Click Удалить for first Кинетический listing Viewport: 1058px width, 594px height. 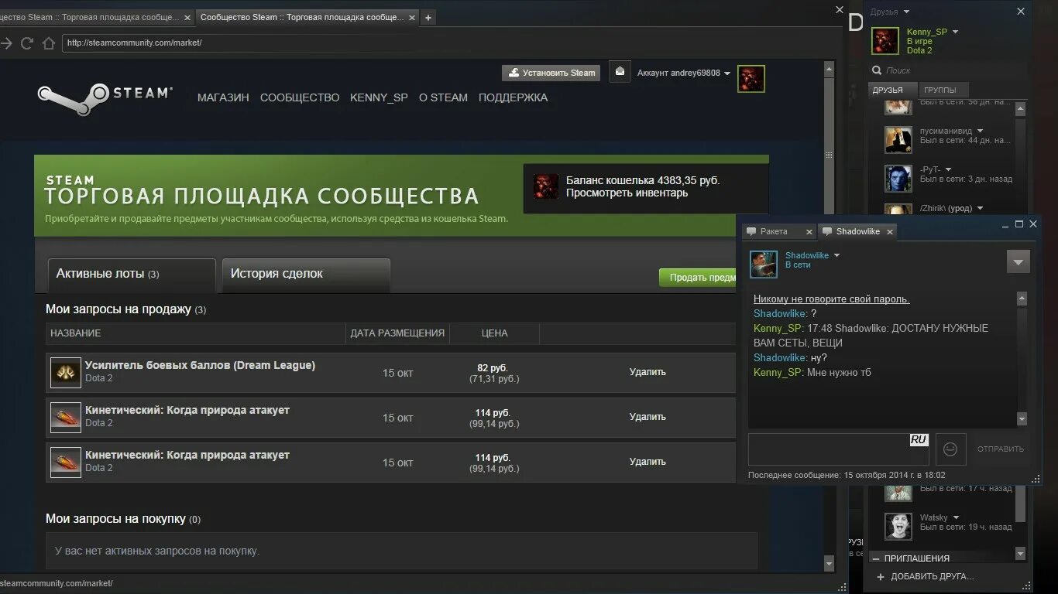tap(648, 417)
